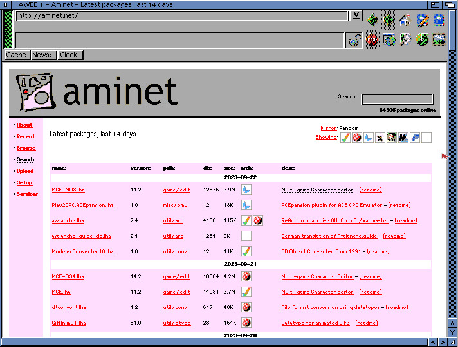Reload page with green circular arrow icon
The height and width of the screenshot is (347, 458).
(423, 39)
